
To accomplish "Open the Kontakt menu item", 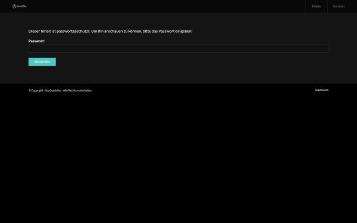I will [x=339, y=6].
